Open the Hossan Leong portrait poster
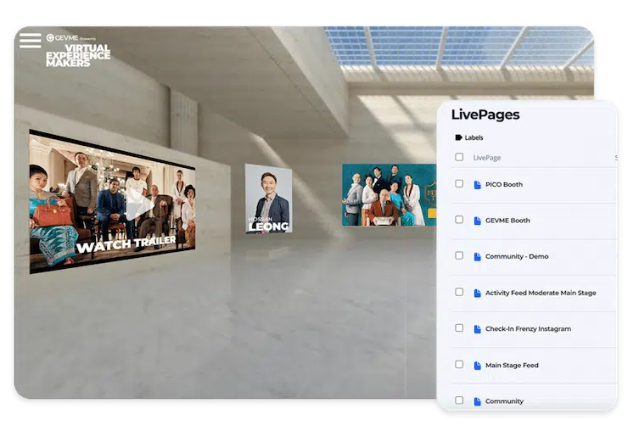 pos(268,199)
